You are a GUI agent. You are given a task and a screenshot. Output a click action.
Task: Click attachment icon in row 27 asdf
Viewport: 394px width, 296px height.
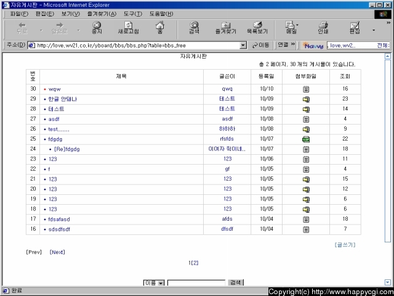(306, 119)
